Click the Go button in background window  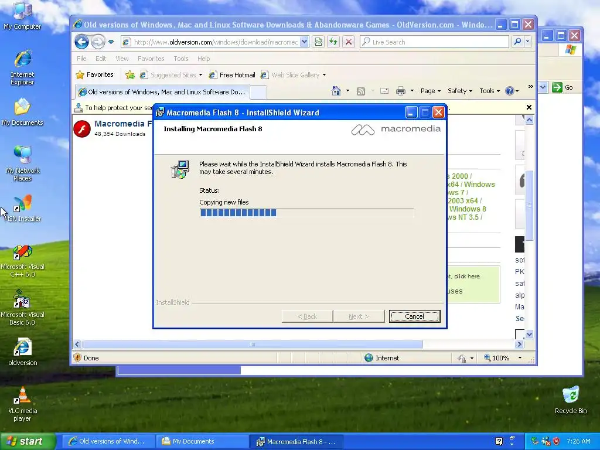[562, 87]
